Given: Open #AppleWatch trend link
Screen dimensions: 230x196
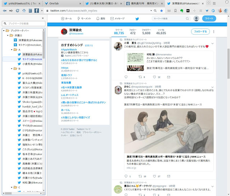Looking at the screenshot, I should coord(69,50).
